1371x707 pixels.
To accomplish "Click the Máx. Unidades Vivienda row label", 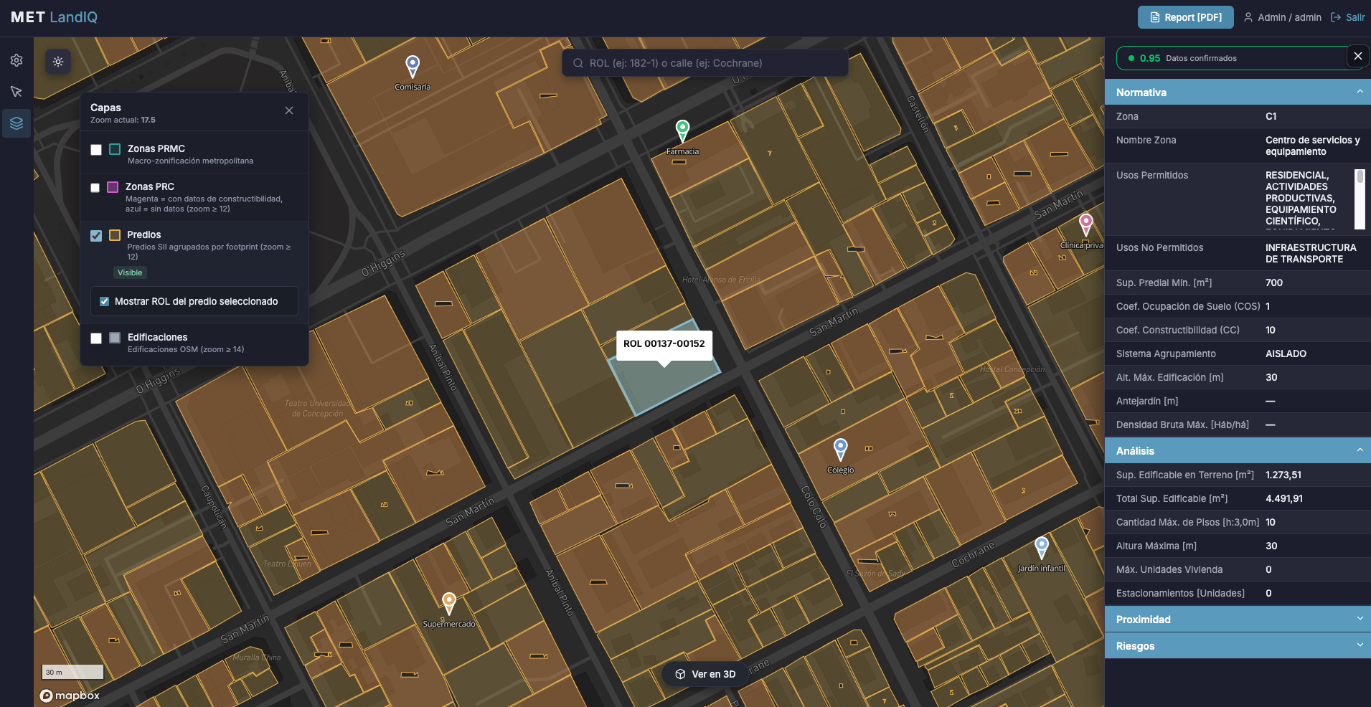I will coord(1169,569).
